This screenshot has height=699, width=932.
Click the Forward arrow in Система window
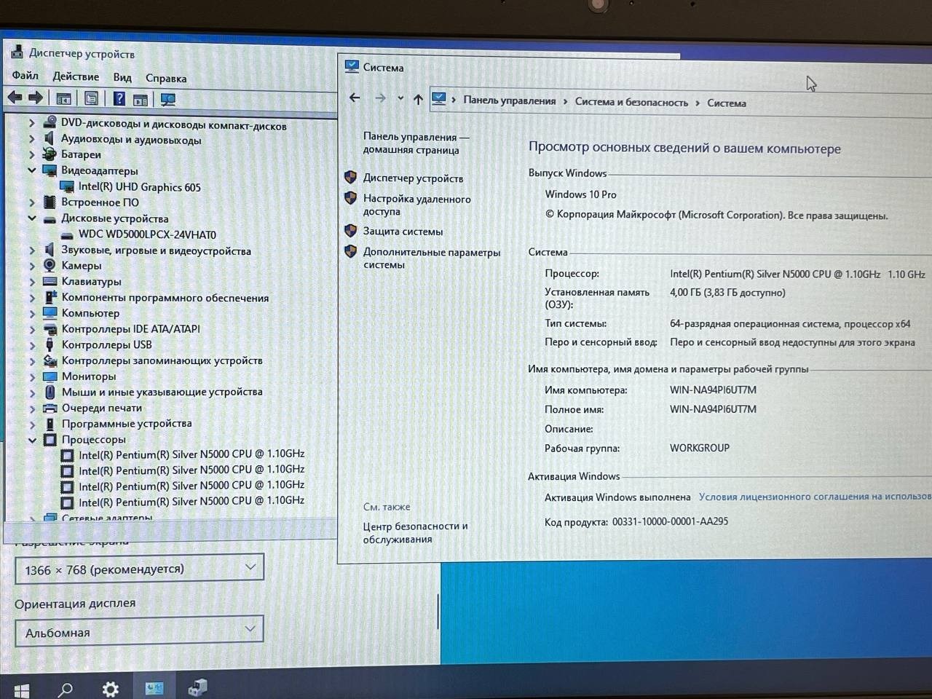click(x=380, y=98)
